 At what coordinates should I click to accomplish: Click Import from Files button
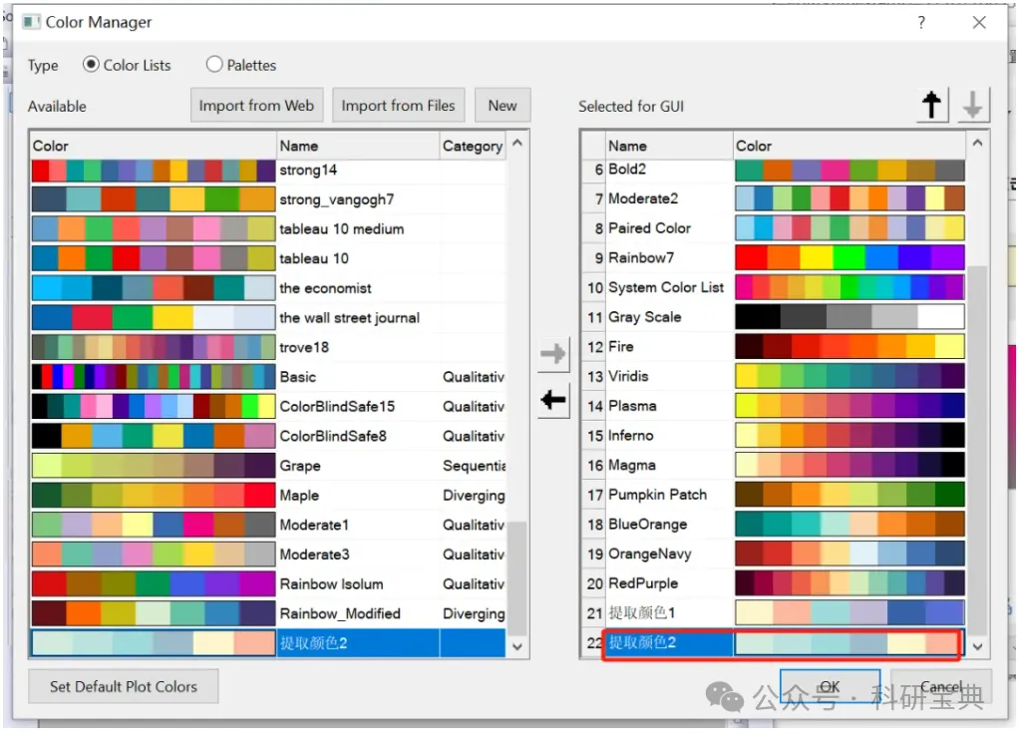tap(398, 105)
